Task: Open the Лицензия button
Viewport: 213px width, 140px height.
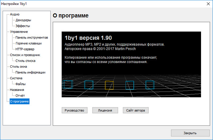Action: point(105,110)
